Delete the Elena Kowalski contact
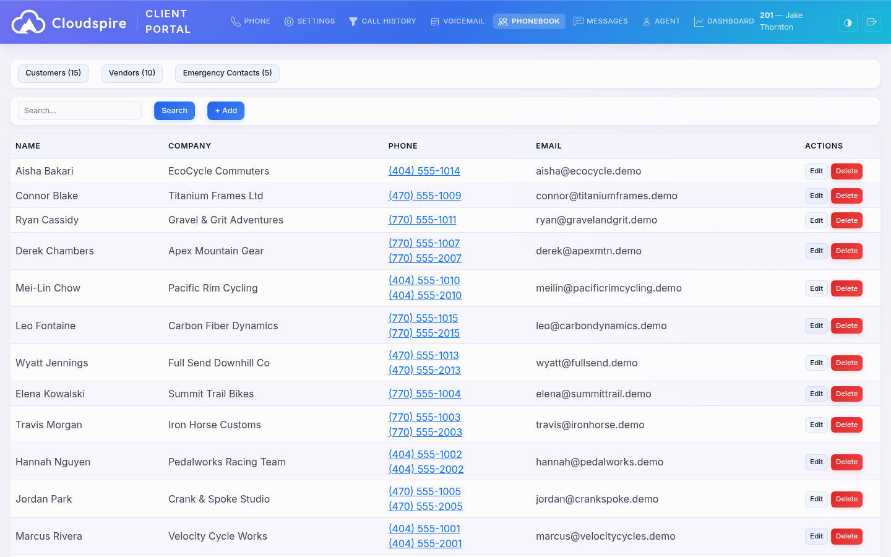 click(x=846, y=394)
